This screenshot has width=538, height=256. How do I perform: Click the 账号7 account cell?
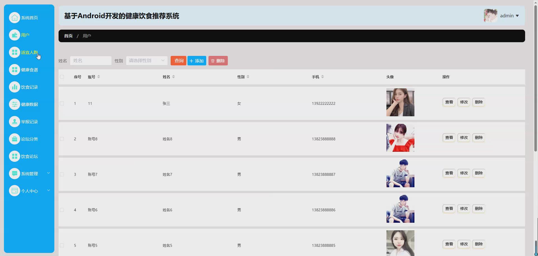click(93, 174)
